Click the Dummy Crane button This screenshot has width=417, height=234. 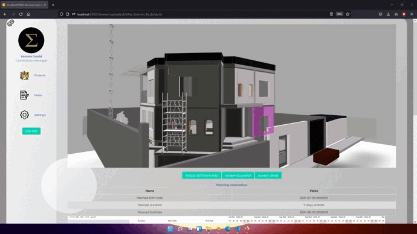[268, 175]
